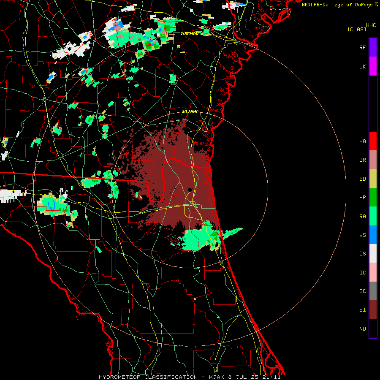This screenshot has height=380, width=380.
Task: Click the "HHC" product label
Action: click(371, 25)
